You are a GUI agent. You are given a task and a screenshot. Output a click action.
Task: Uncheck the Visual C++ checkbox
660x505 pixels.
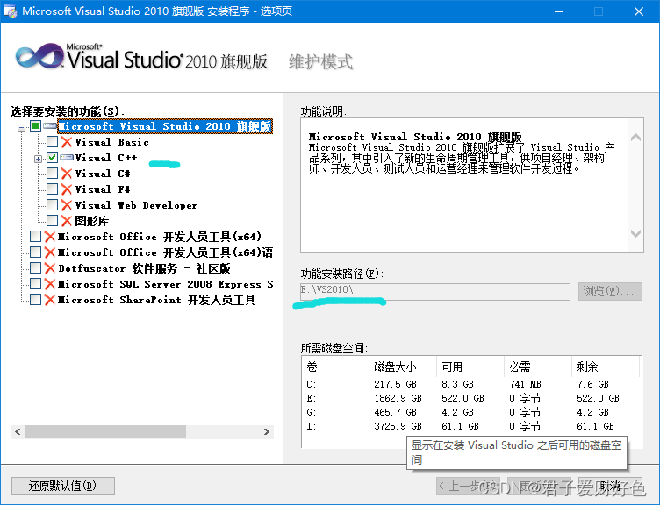tap(52, 158)
